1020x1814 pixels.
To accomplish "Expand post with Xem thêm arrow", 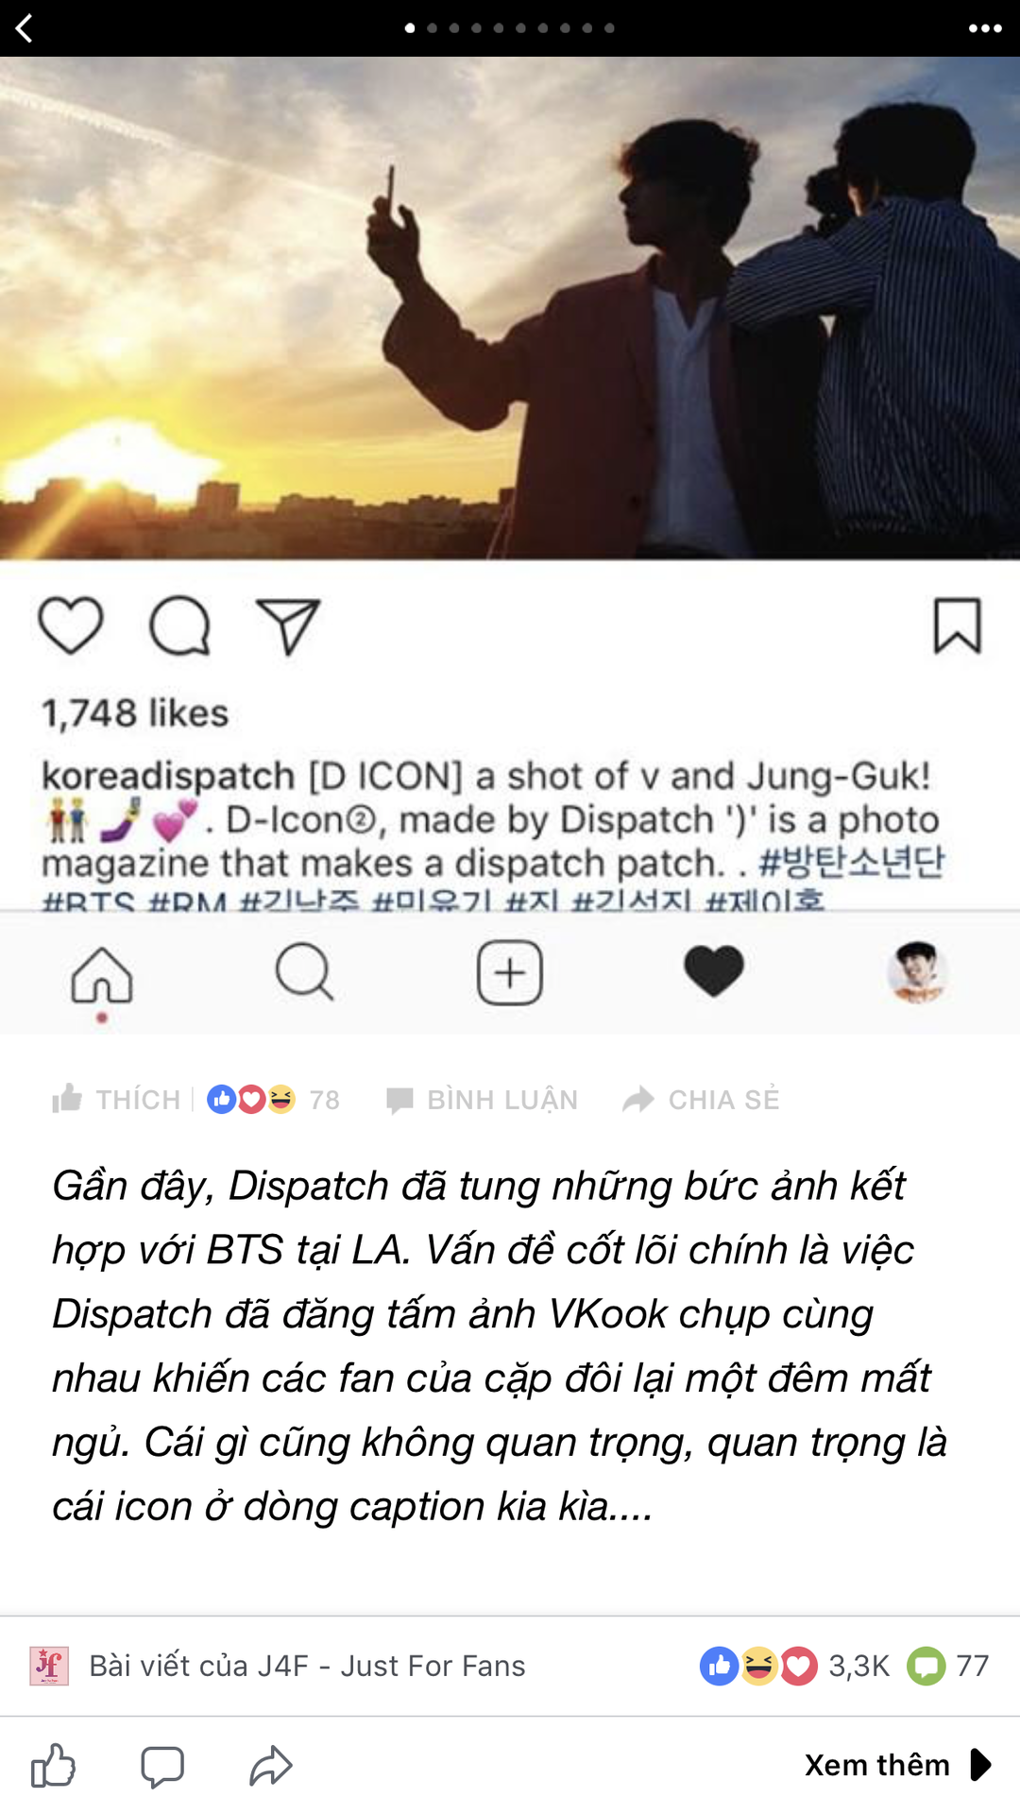I will tap(898, 1765).
